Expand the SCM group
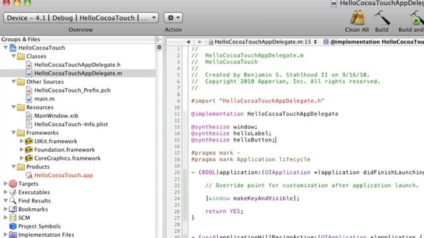The image size is (424, 238). pos(5,218)
